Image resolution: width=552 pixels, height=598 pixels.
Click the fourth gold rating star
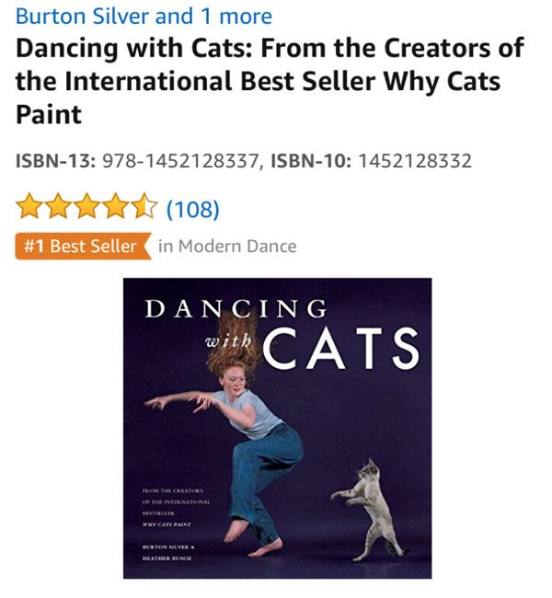coord(116,208)
